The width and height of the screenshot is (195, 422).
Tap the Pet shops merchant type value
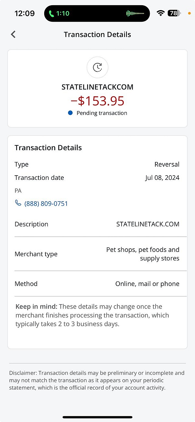point(143,254)
